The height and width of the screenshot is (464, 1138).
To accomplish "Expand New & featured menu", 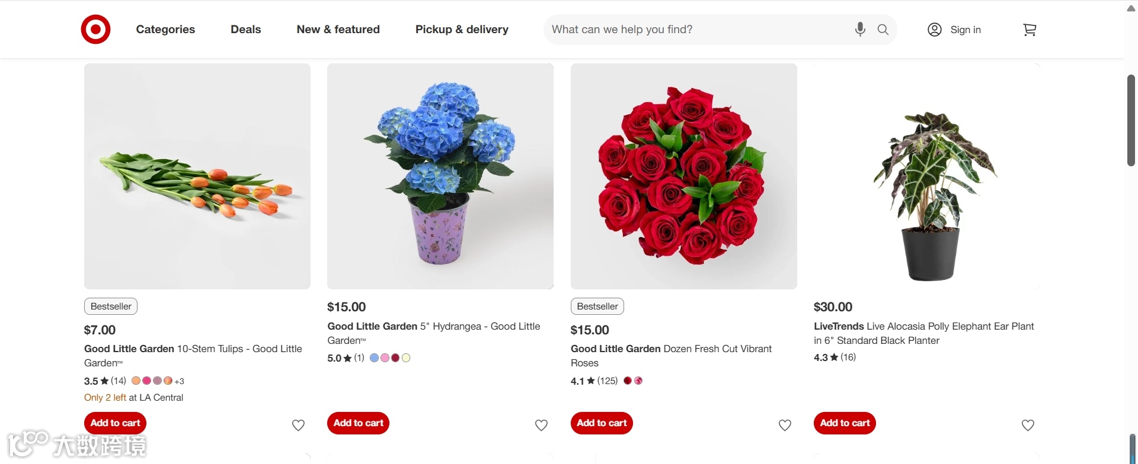I will [x=338, y=30].
